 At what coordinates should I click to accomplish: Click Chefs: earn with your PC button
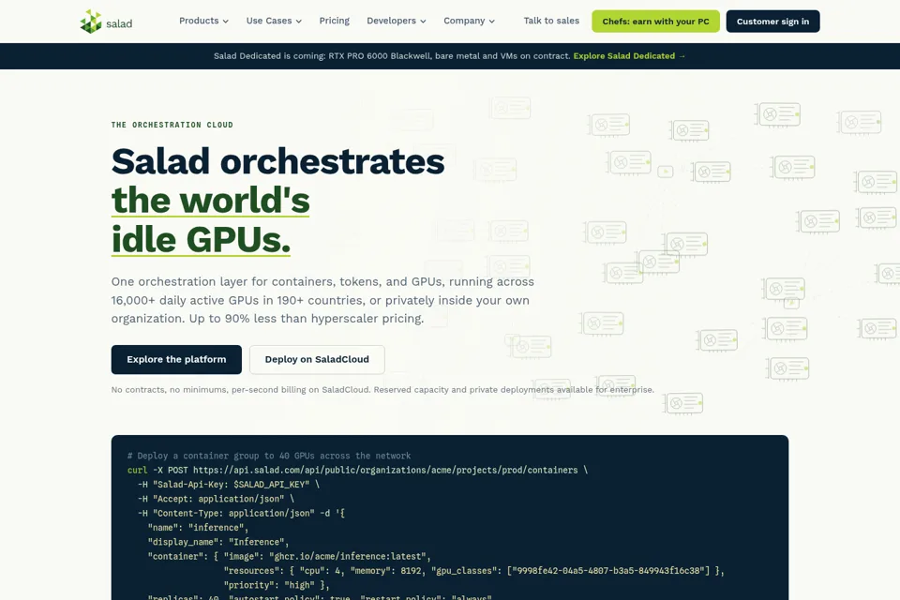pyautogui.click(x=655, y=22)
